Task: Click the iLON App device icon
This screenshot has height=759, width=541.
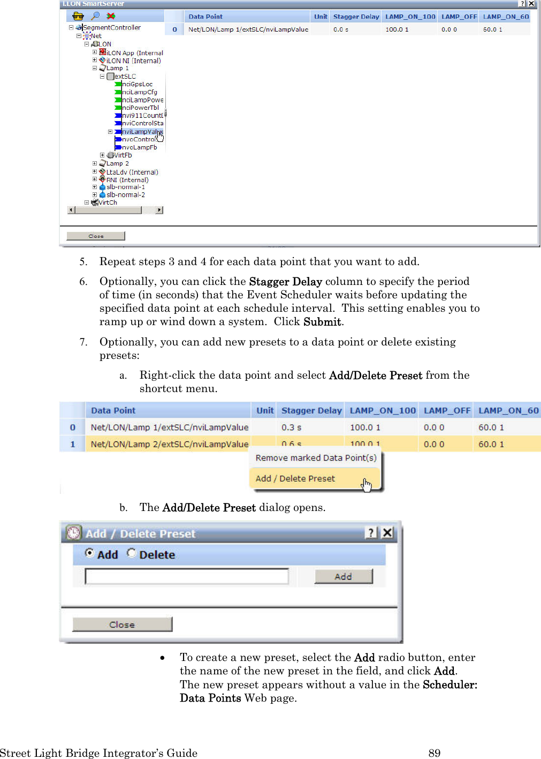Action: (102, 52)
